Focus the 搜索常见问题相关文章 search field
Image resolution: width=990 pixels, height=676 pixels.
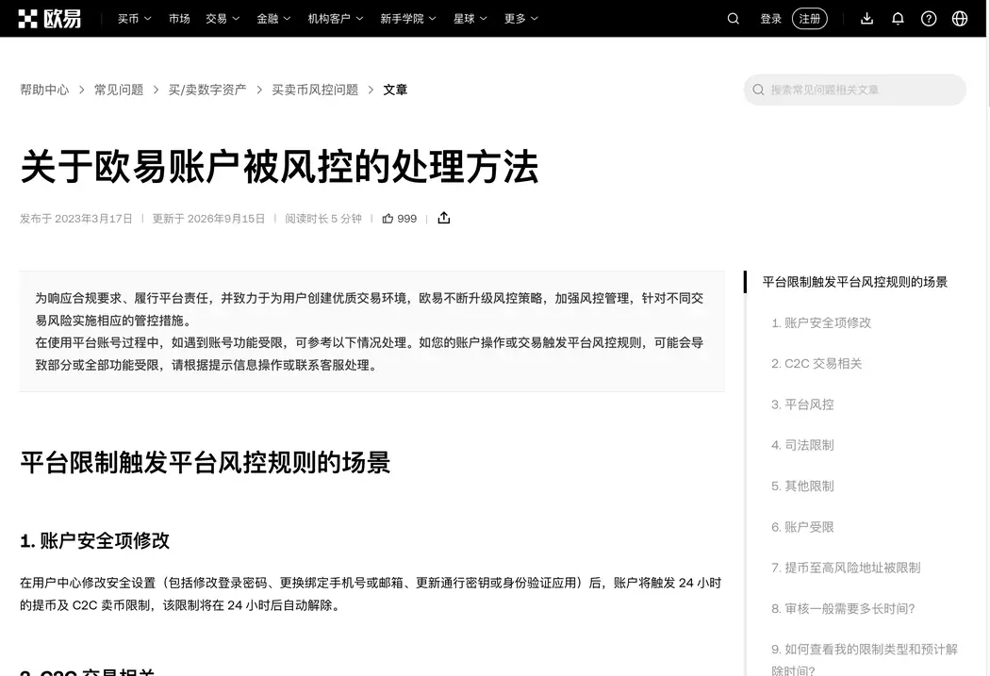pos(855,90)
